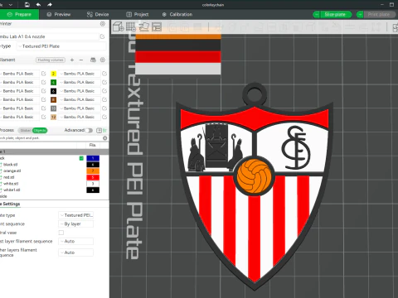398x298 pixels.
Task: Click the Auto orient toolbar icon
Action: (x=143, y=26)
